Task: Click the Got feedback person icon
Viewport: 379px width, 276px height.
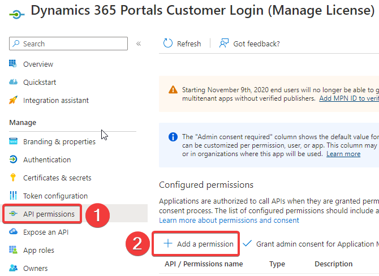Action: [x=224, y=43]
